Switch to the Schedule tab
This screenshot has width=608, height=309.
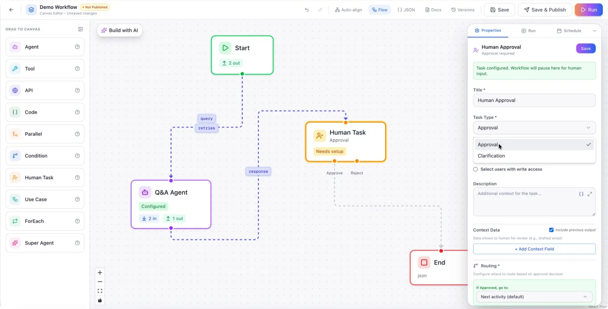click(x=569, y=31)
